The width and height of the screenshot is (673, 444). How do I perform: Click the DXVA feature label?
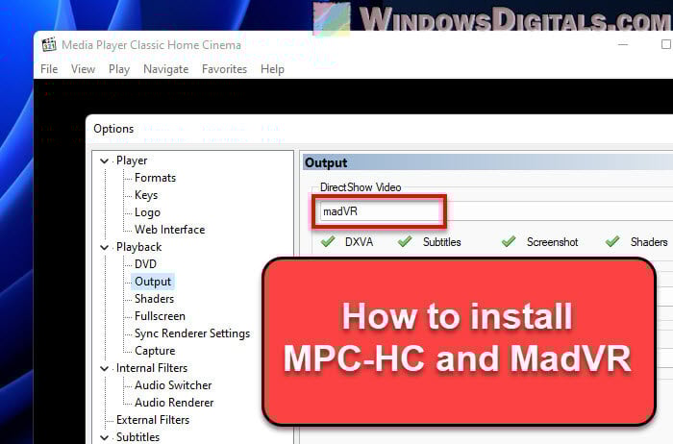[x=359, y=242]
